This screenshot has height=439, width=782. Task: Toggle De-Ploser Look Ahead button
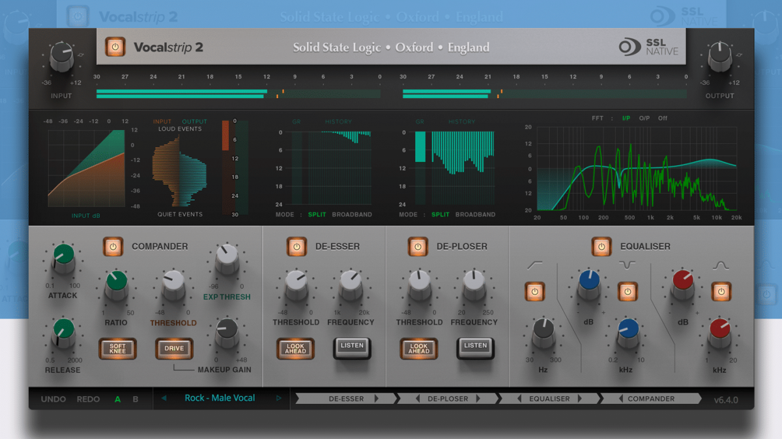click(x=418, y=349)
